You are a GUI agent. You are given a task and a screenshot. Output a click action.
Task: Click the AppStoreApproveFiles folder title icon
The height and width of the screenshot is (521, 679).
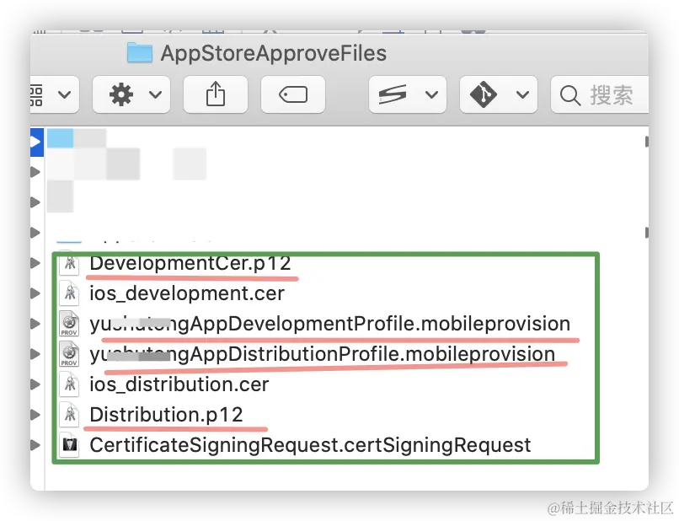pos(140,53)
